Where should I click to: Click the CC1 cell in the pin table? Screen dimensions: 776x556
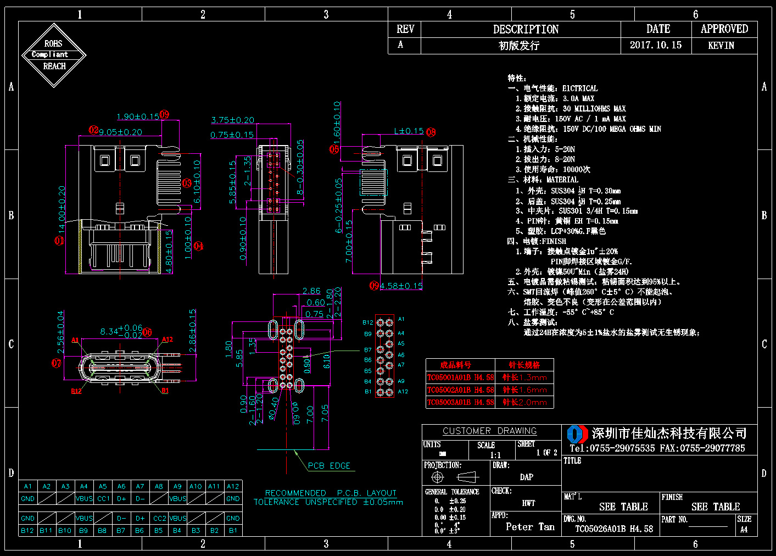point(103,499)
